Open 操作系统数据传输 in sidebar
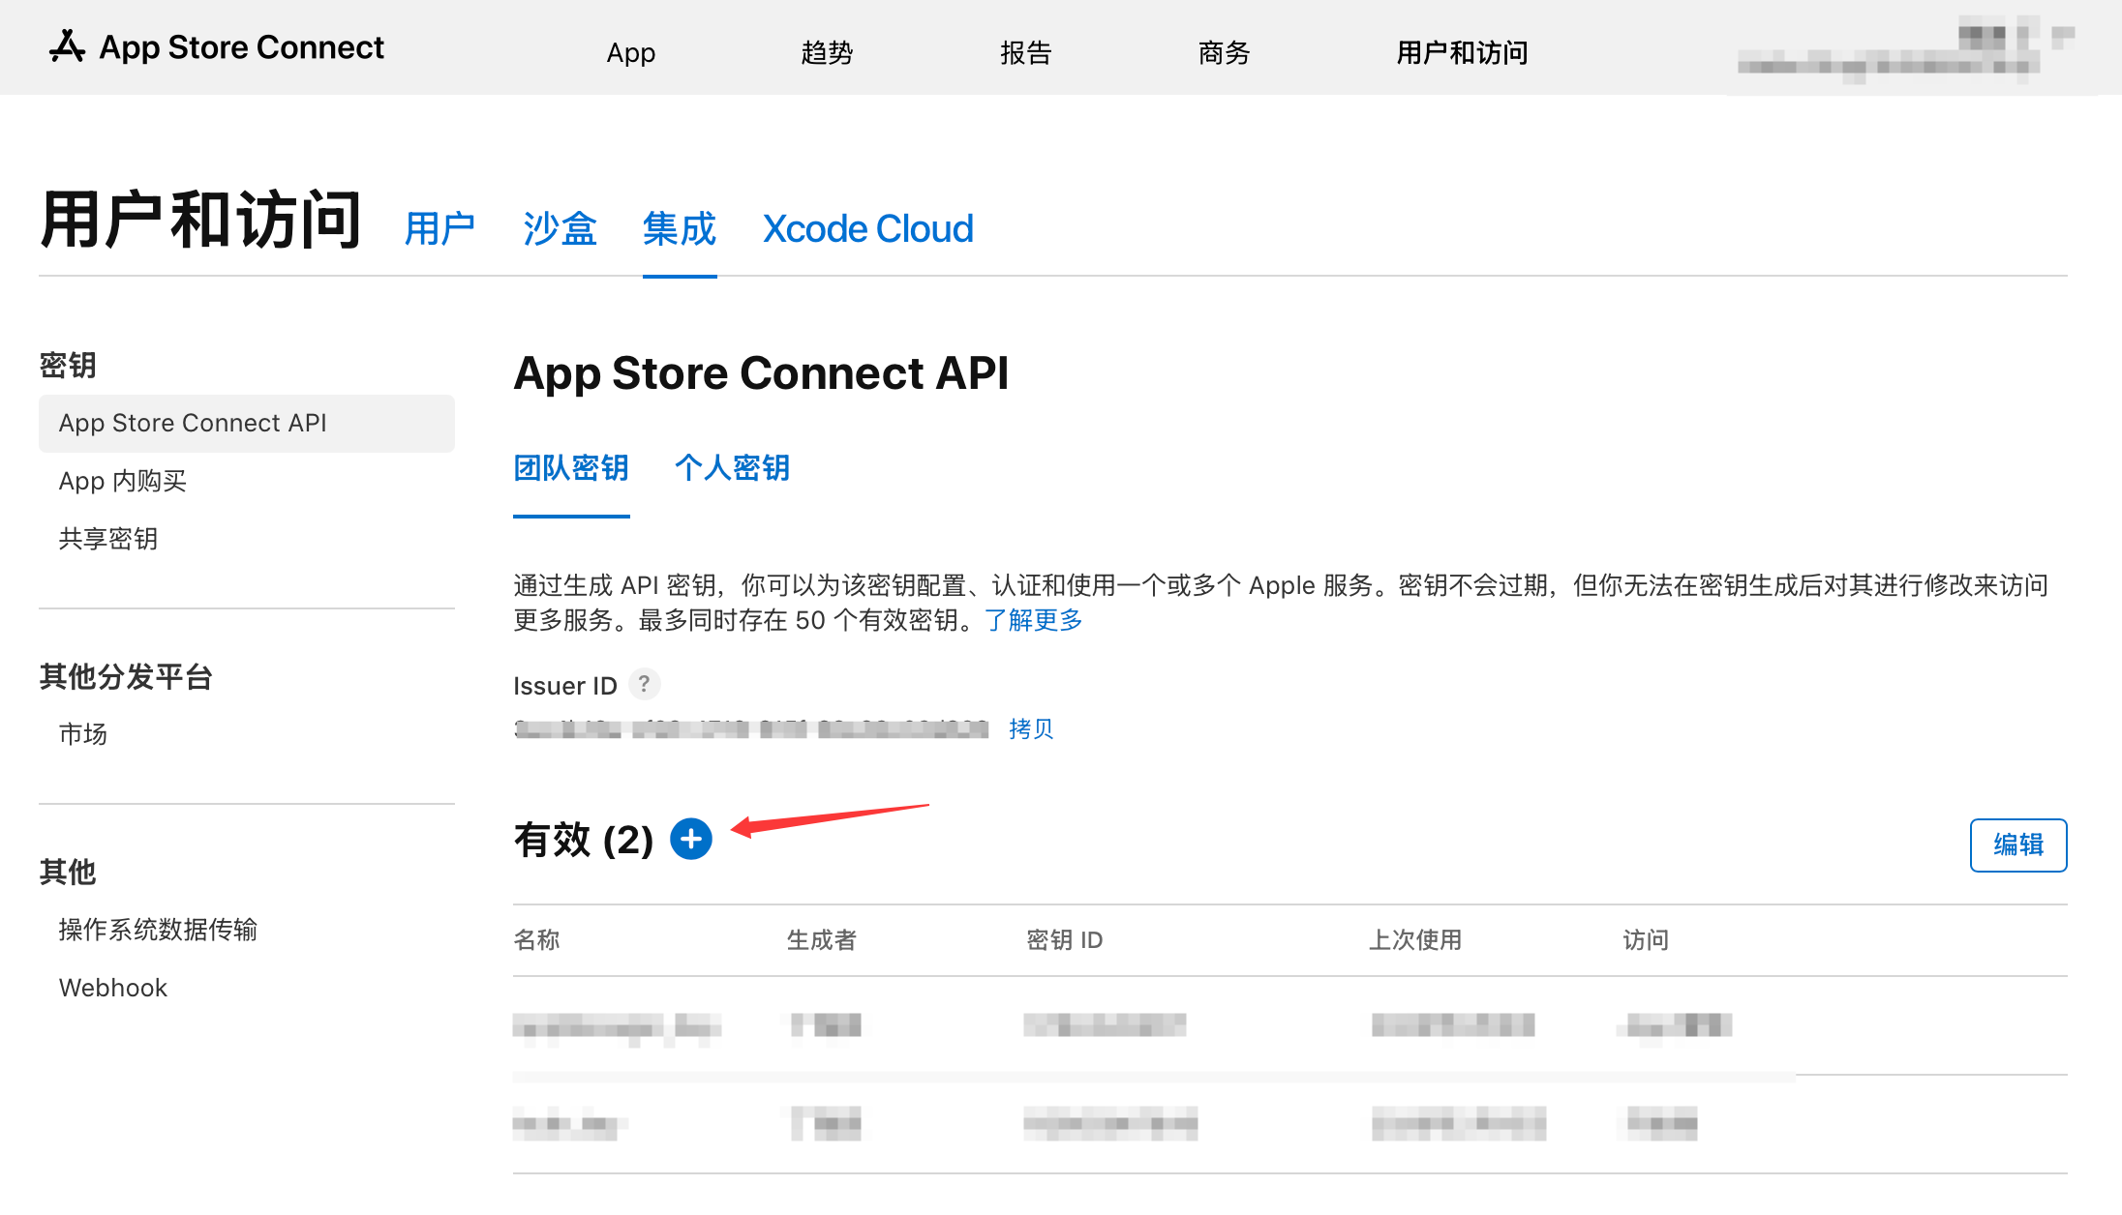 pyautogui.click(x=158, y=930)
